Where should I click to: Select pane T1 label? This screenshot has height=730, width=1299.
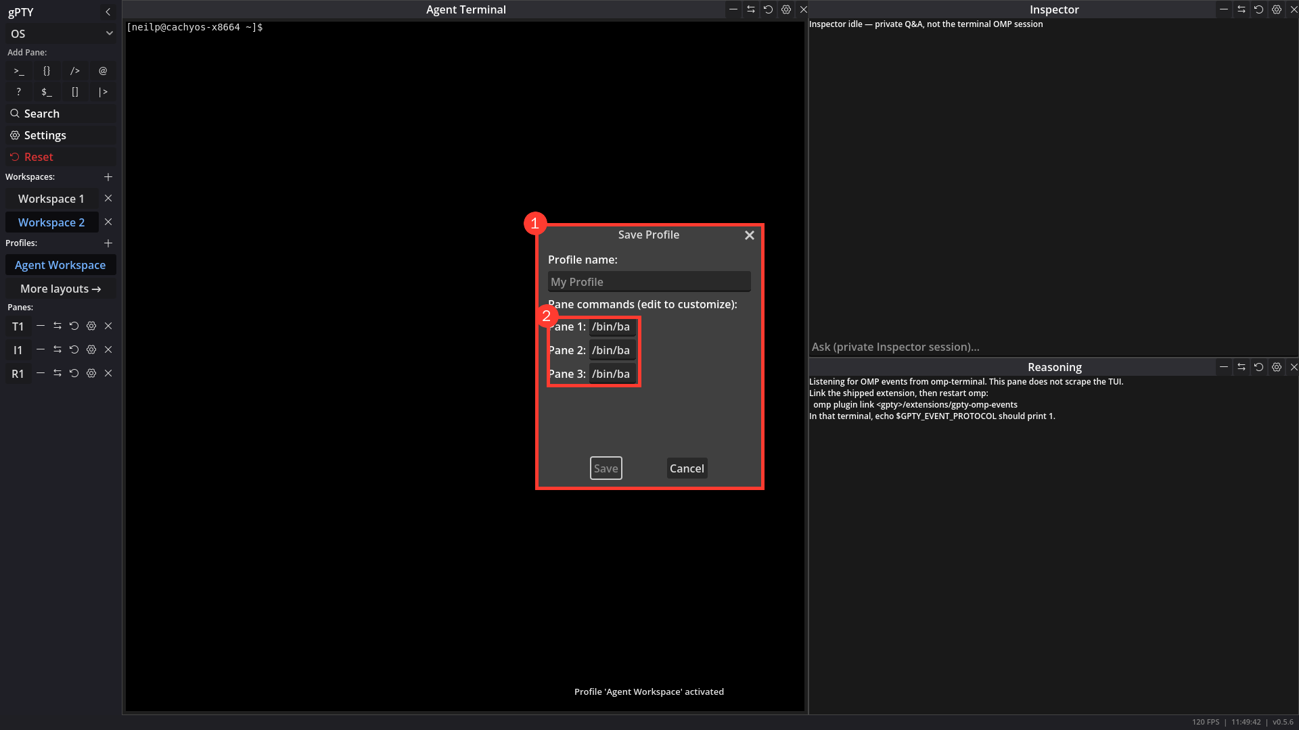18,326
